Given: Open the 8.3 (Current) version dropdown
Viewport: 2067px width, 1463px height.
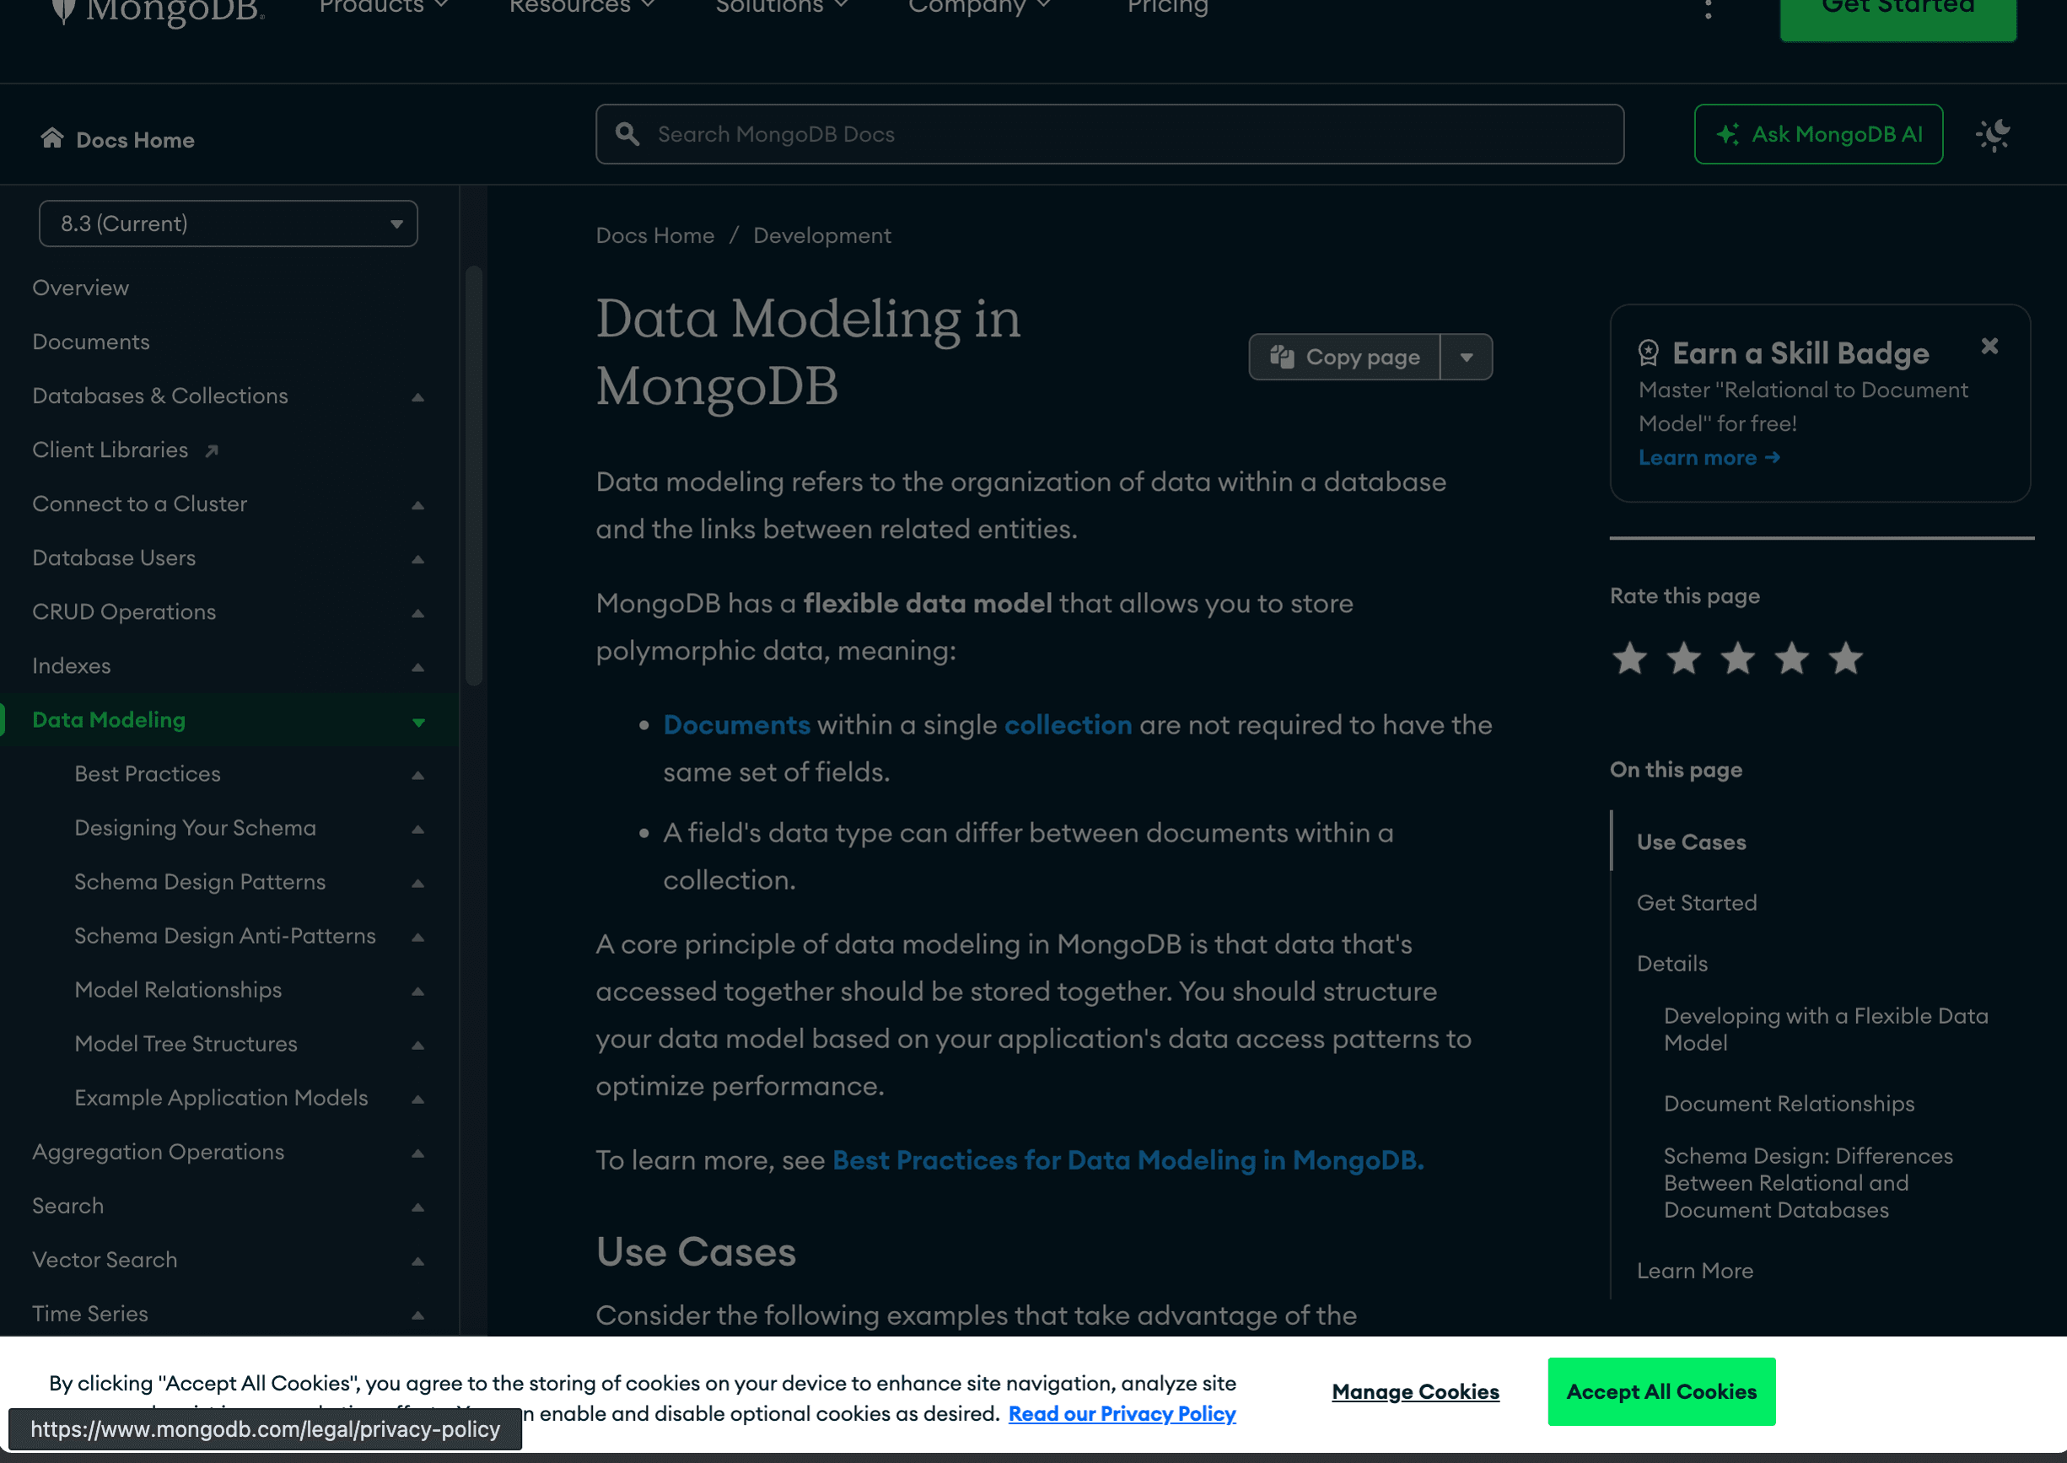Looking at the screenshot, I should 228,223.
